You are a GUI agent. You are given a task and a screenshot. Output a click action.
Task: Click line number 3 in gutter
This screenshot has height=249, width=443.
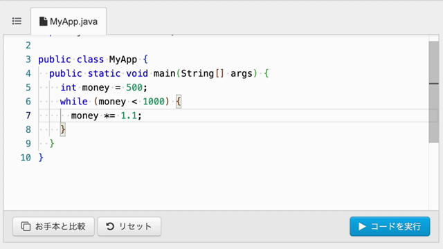(x=28, y=59)
